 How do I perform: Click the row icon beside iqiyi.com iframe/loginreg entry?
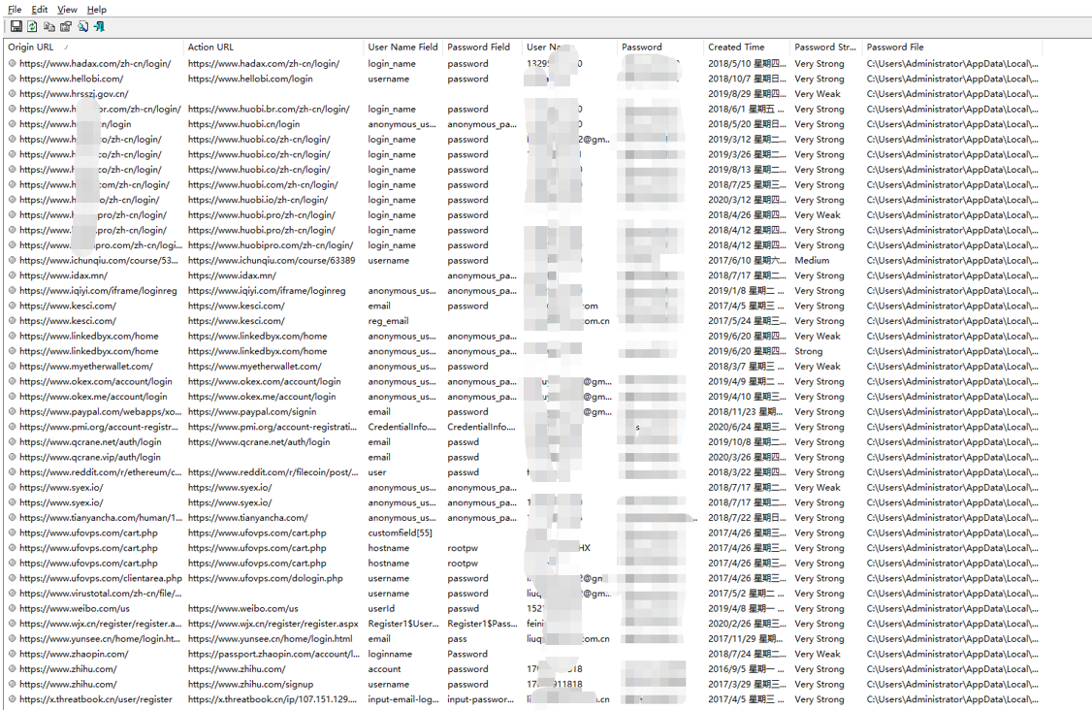12,291
